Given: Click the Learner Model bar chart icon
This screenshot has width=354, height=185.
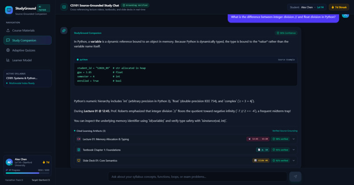Looking at the screenshot, I should [x=8, y=60].
